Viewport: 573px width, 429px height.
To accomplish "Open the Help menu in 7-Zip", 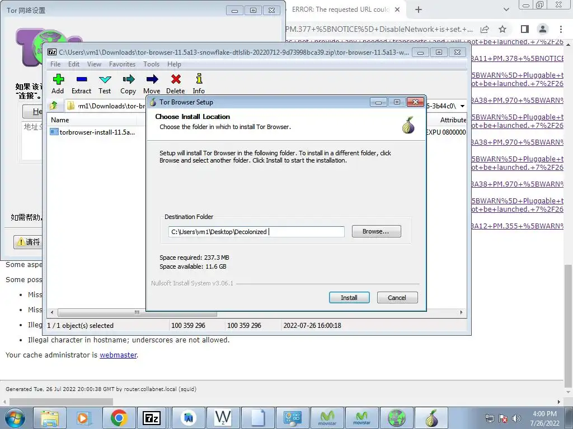I will (x=175, y=64).
